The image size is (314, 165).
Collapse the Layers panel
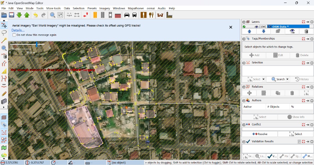click(244, 22)
